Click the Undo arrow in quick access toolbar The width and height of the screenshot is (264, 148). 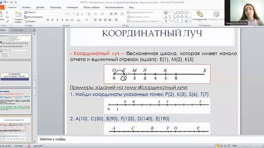coord(5,2)
